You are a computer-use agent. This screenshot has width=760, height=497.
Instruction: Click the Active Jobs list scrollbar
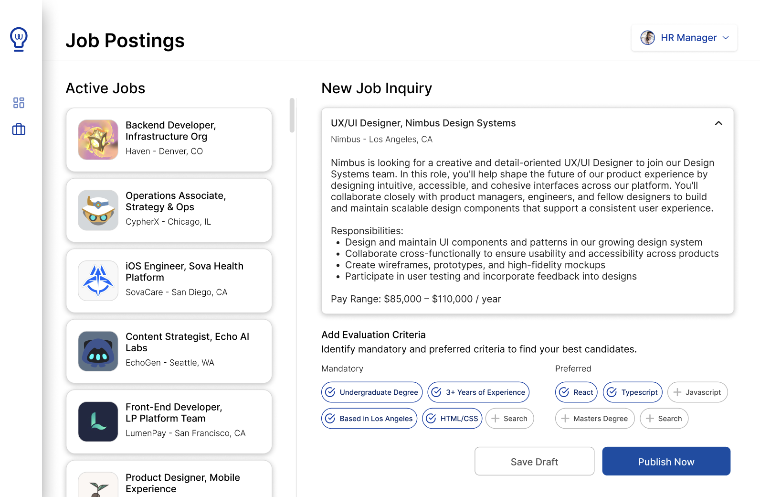coord(292,116)
